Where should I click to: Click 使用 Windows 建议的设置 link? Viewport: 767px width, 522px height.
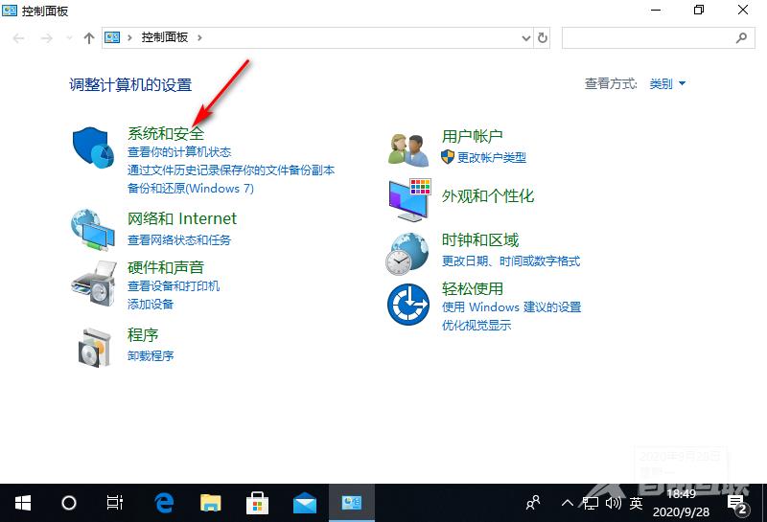pyautogui.click(x=511, y=306)
